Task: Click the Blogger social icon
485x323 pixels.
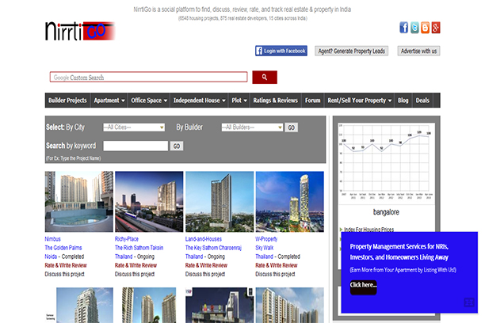Action: tap(426, 28)
